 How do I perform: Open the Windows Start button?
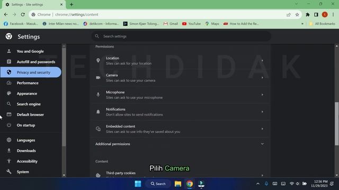pos(138,184)
